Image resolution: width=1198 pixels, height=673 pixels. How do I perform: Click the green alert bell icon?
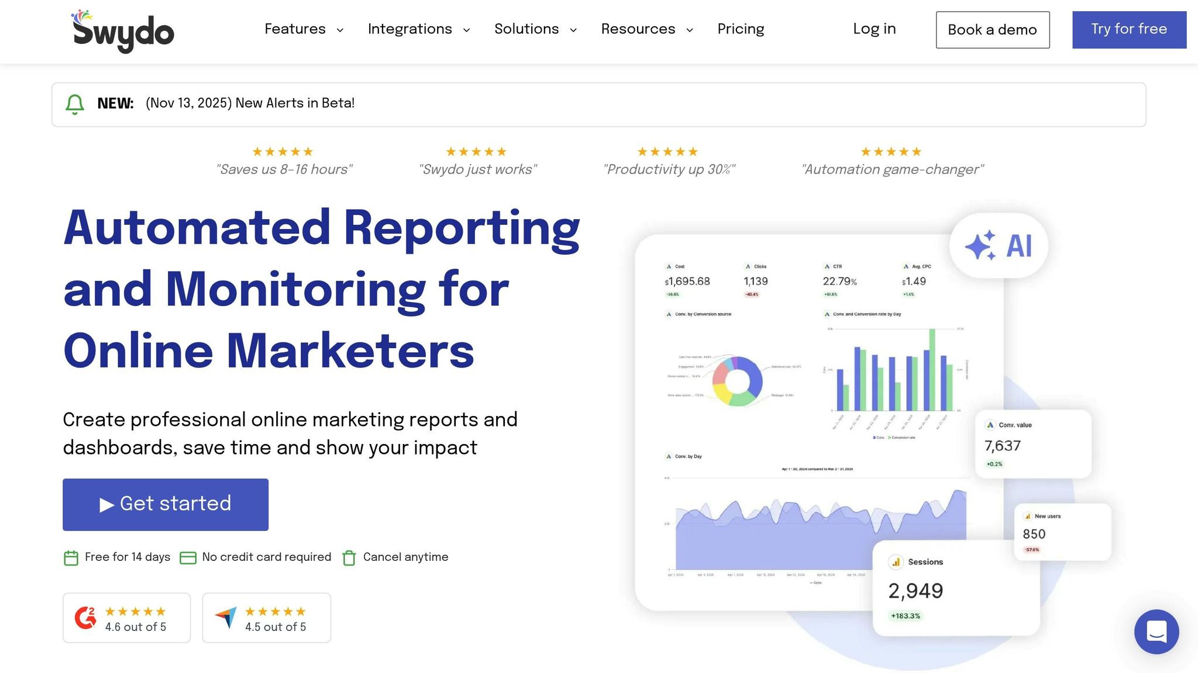[74, 104]
